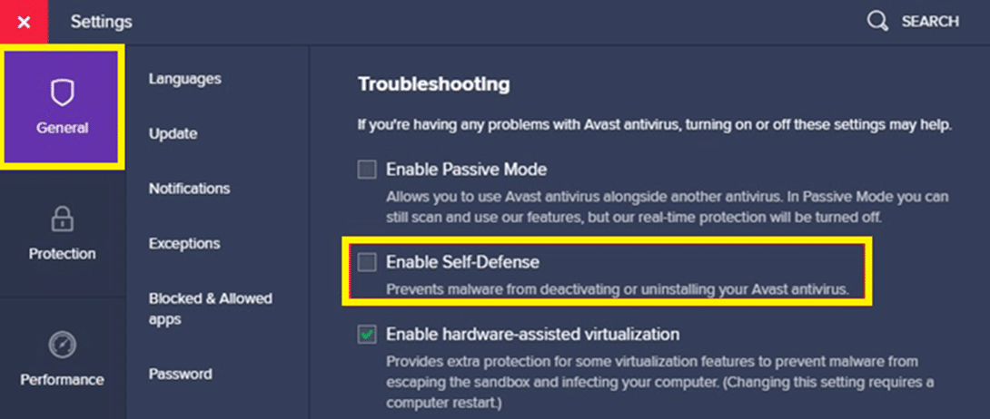Image resolution: width=990 pixels, height=419 pixels.
Task: Go to the Update section
Action: tap(173, 133)
